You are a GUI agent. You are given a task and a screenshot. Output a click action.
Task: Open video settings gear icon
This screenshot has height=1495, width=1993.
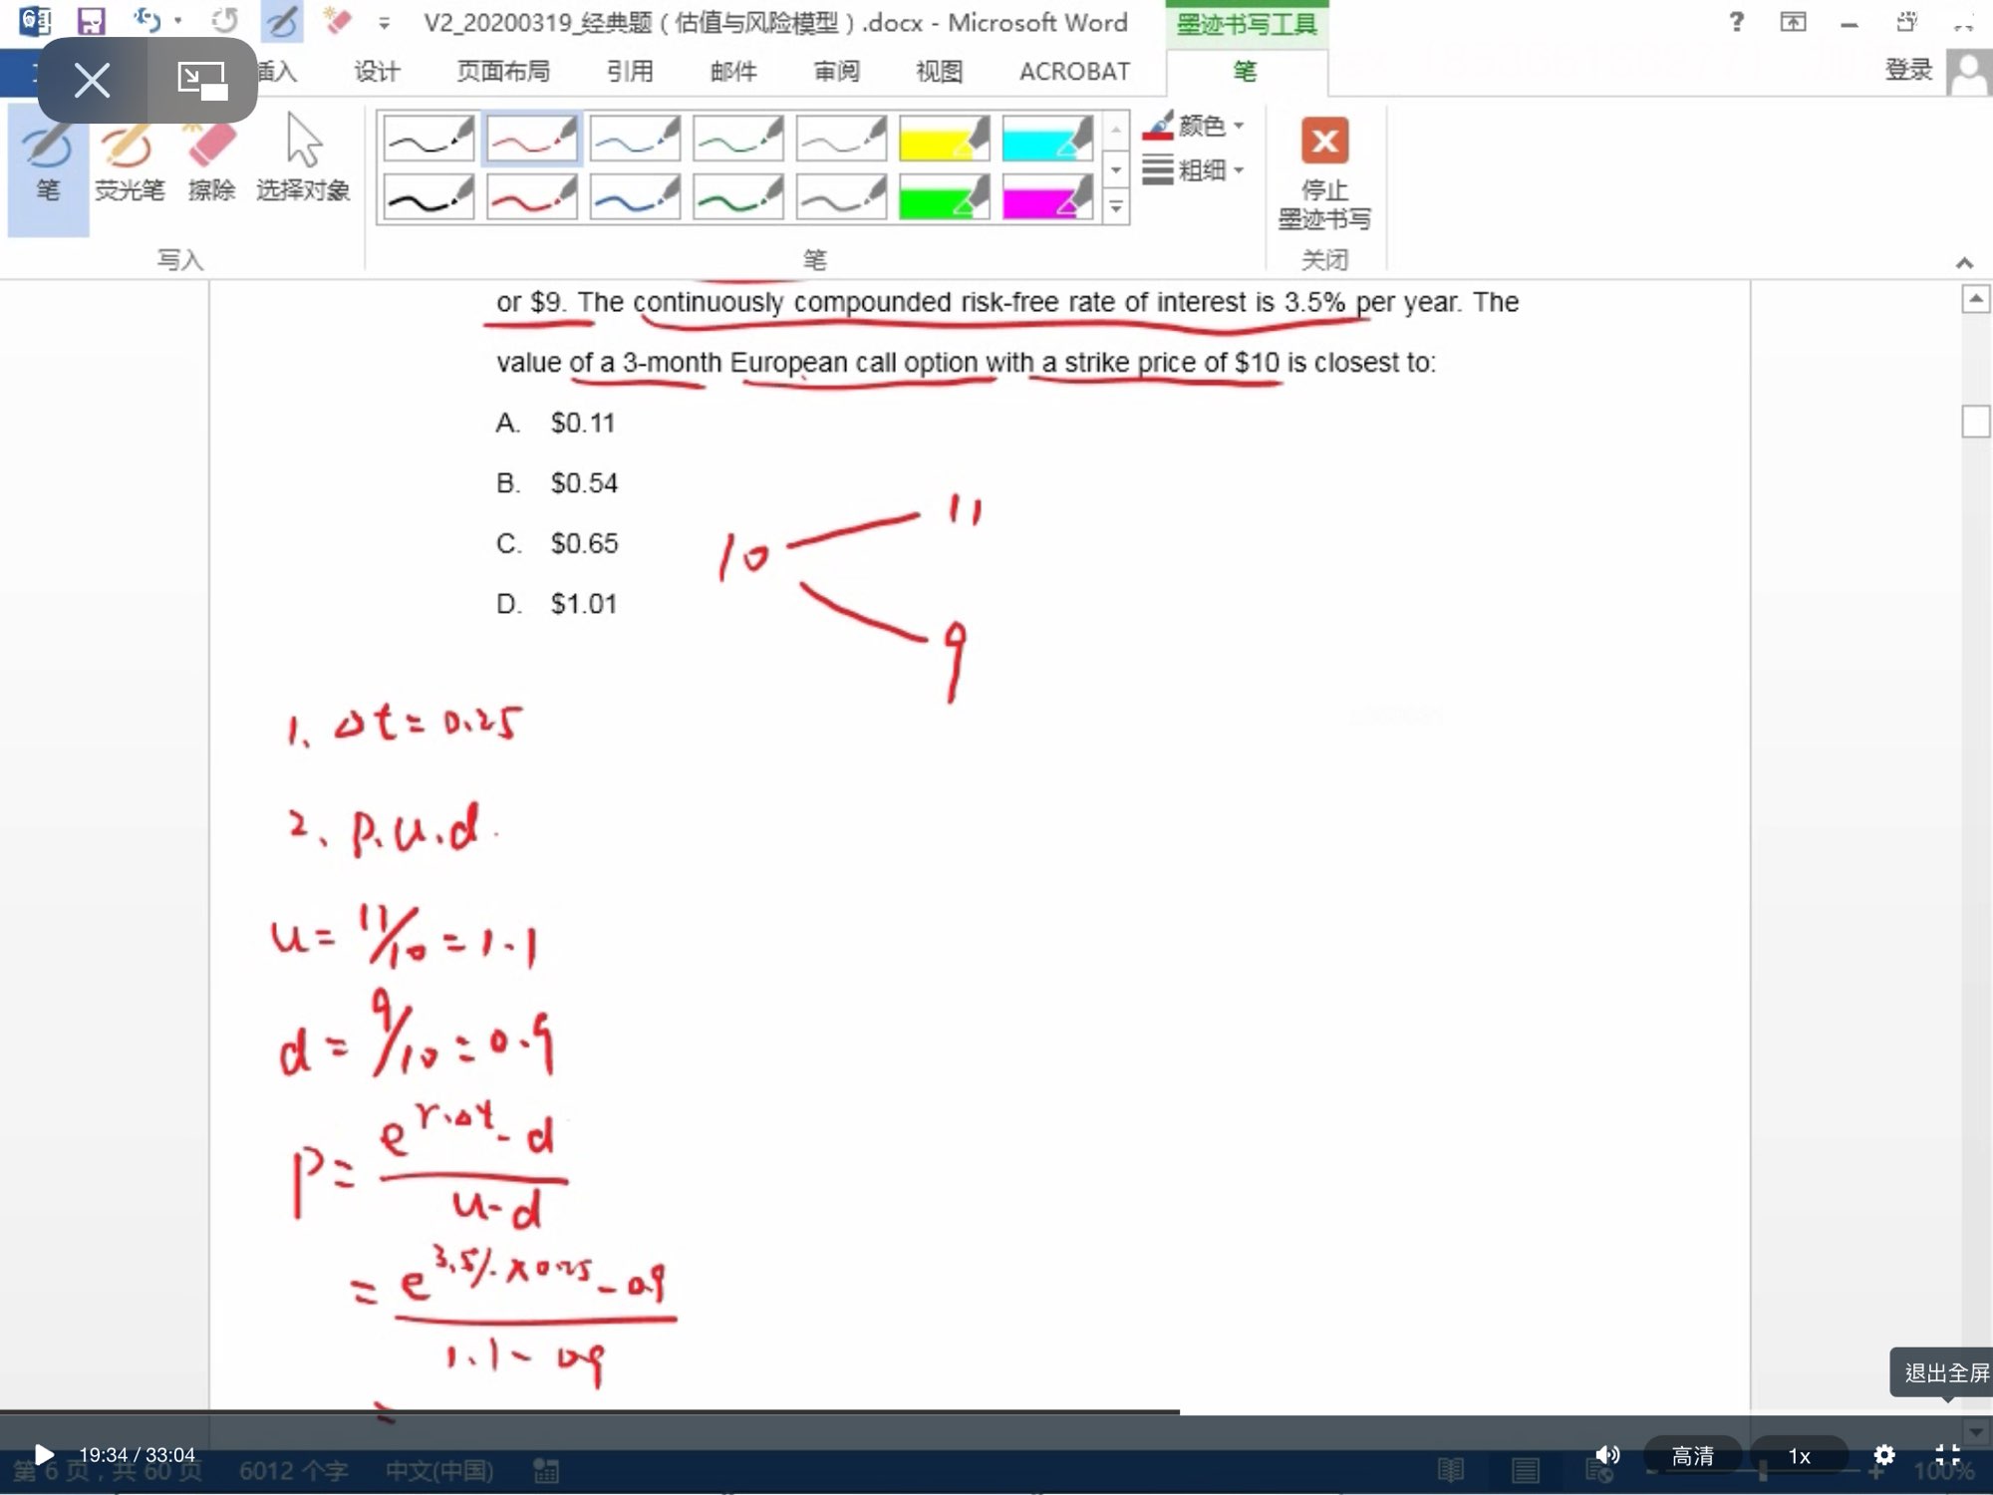point(1883,1455)
